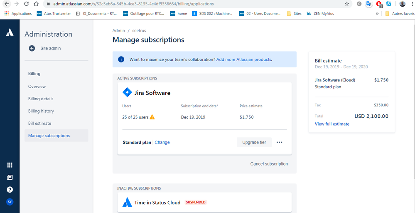Open Atos Trustcenter bookmark
The height and width of the screenshot is (213, 415).
pyautogui.click(x=54, y=13)
